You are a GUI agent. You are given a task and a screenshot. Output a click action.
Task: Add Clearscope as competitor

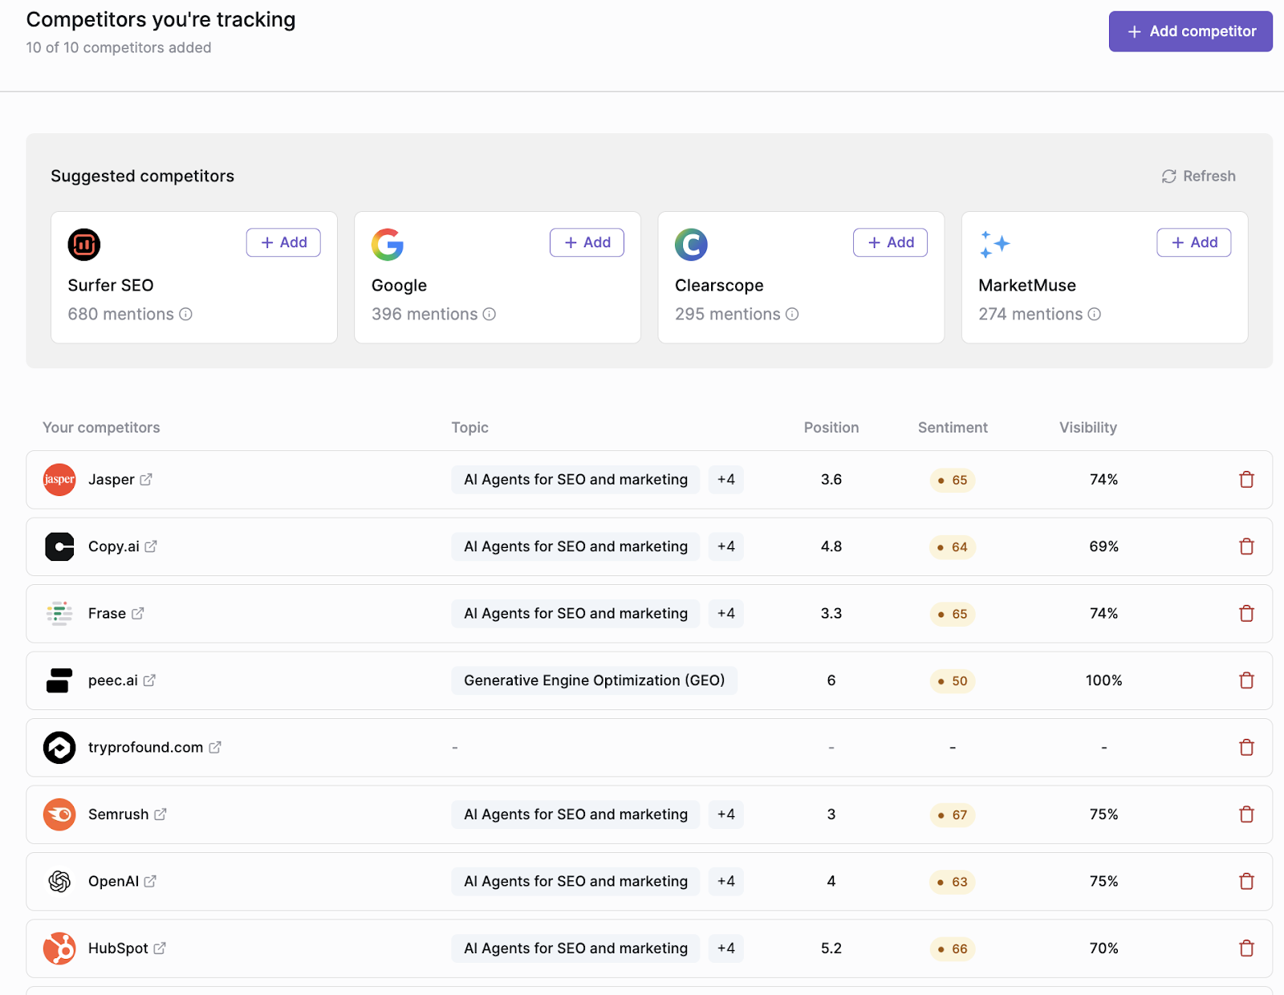pyautogui.click(x=891, y=242)
